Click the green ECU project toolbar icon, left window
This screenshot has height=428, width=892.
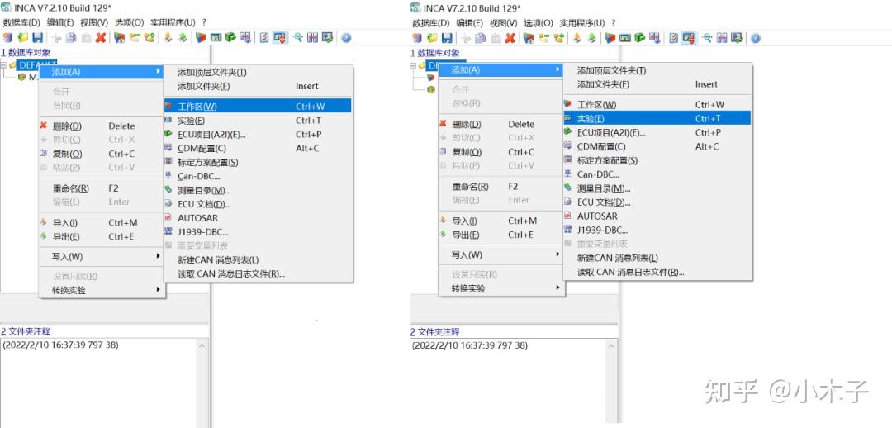230,37
